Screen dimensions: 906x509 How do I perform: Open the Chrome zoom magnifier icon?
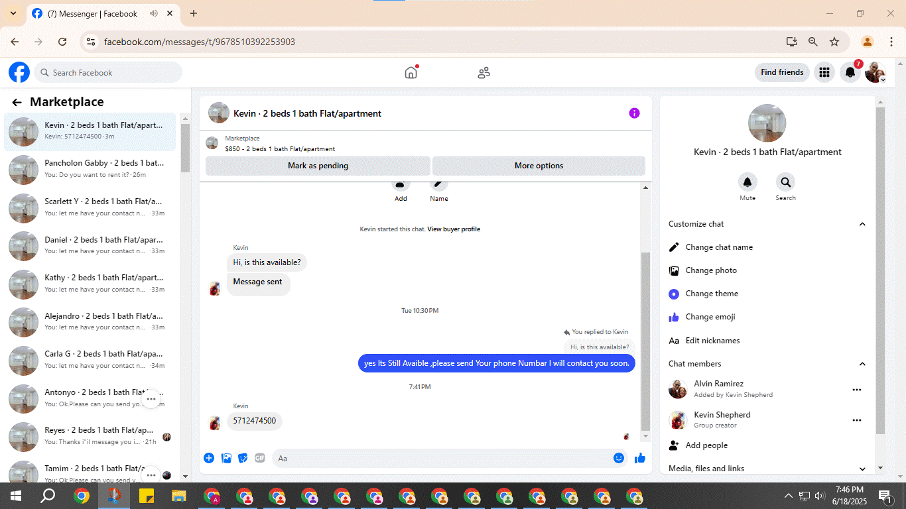pos(813,42)
